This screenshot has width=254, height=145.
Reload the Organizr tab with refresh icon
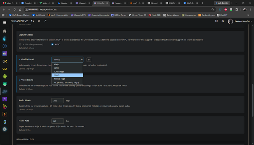32,21
